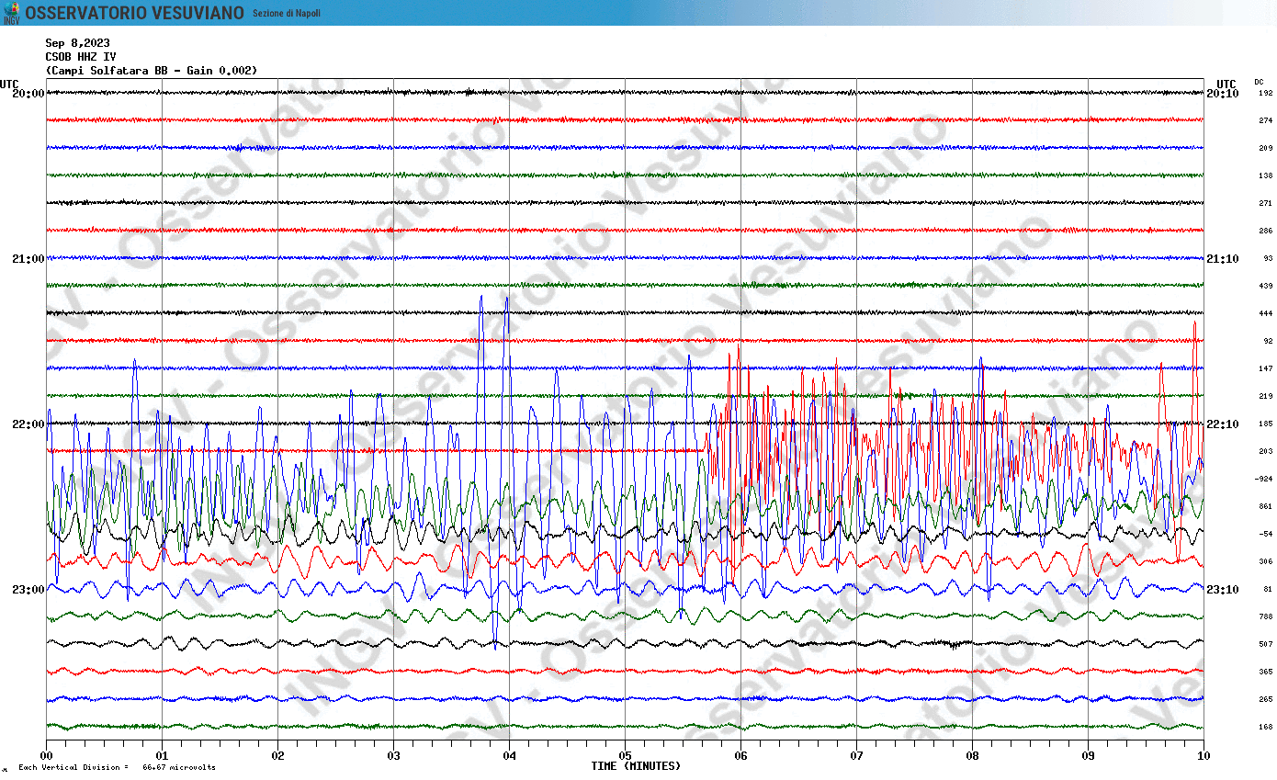Click minute tick label 00
This screenshot has height=780, width=1277.
click(46, 756)
